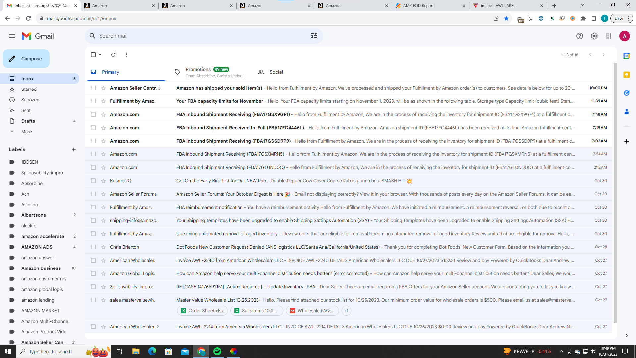
Task: Click the search options filter icon
Action: (314, 36)
